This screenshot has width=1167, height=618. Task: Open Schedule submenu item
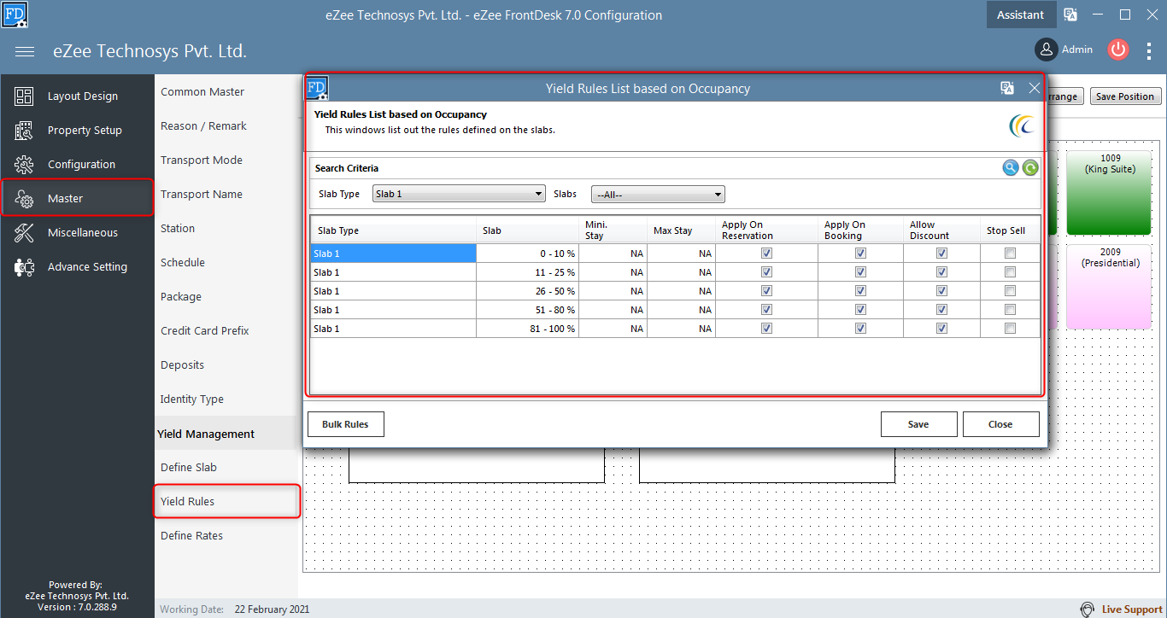click(x=183, y=263)
